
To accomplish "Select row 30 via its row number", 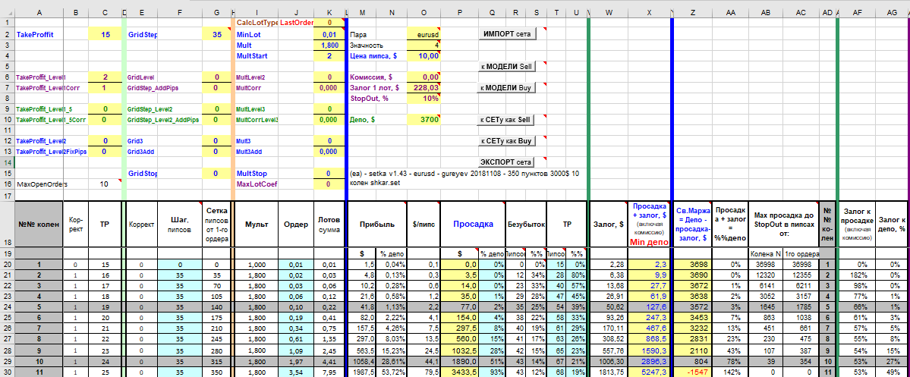I will point(7,371).
